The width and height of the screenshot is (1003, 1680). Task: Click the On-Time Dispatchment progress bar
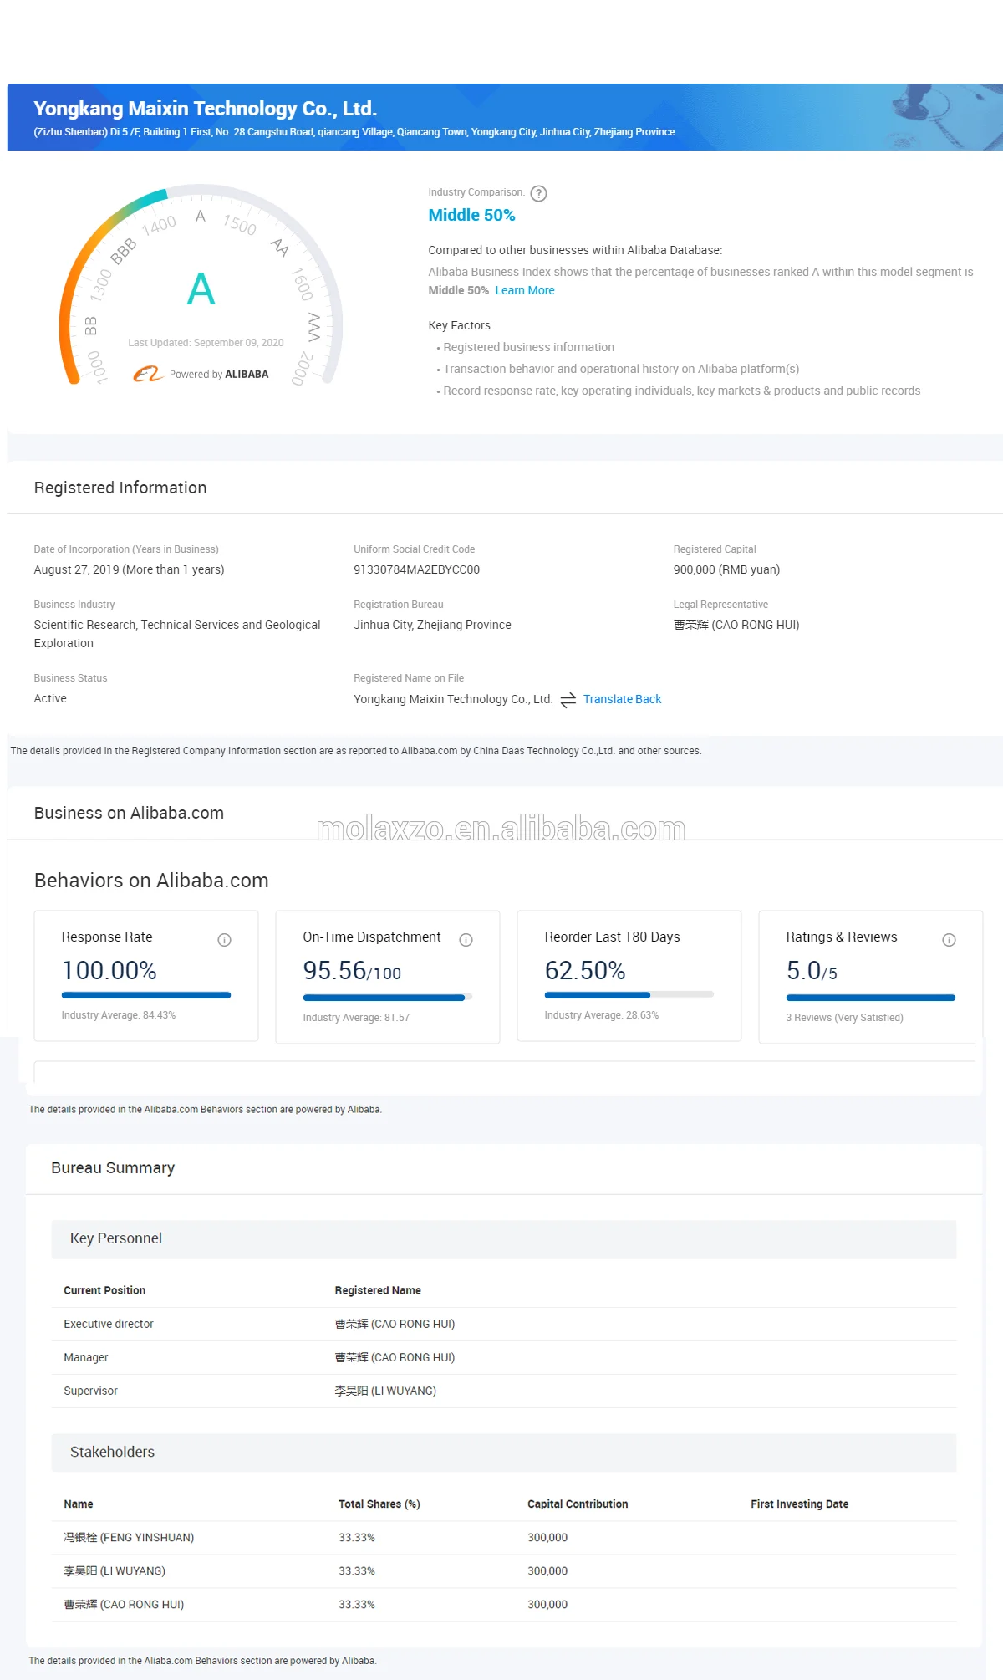point(388,998)
